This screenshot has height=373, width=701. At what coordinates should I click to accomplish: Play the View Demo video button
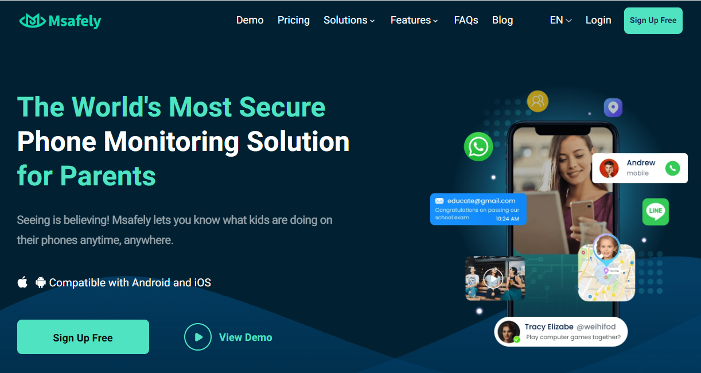pyautogui.click(x=198, y=337)
